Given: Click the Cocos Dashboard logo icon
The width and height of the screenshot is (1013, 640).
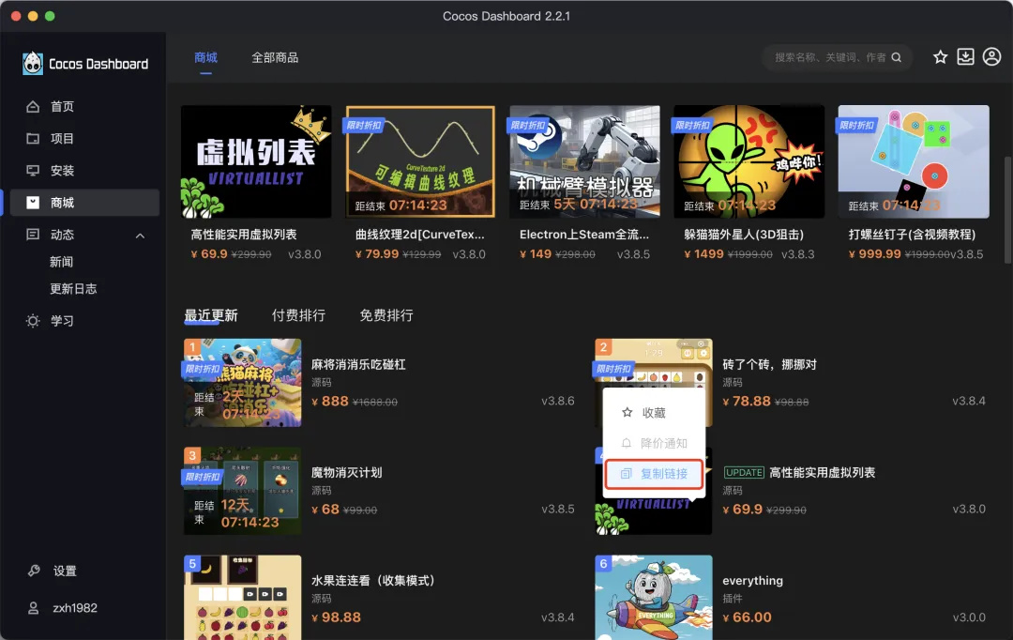Looking at the screenshot, I should point(32,64).
